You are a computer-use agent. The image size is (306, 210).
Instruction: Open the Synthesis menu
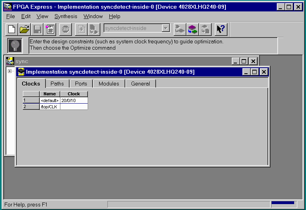point(66,16)
